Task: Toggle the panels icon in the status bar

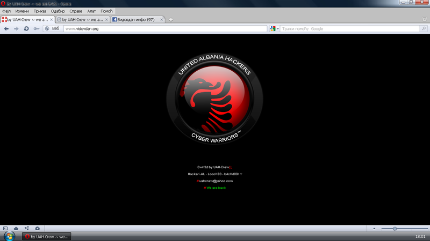Action: pyautogui.click(x=5, y=229)
